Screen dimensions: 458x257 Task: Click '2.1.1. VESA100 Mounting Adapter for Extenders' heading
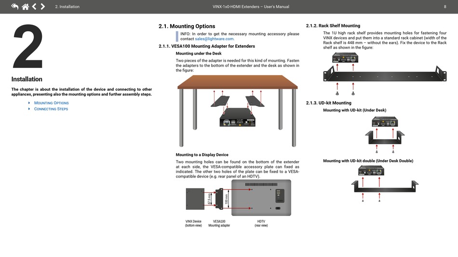click(x=207, y=46)
